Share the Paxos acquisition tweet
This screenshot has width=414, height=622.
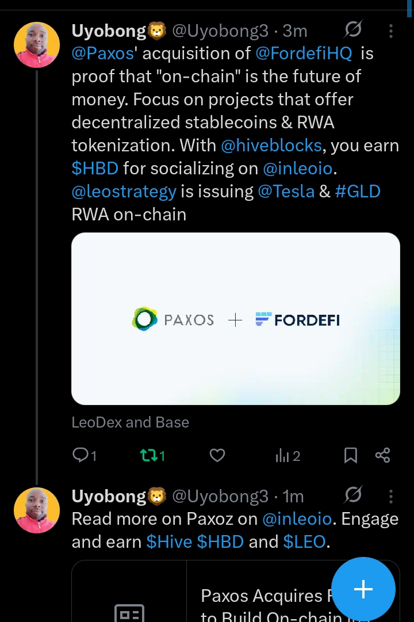383,455
